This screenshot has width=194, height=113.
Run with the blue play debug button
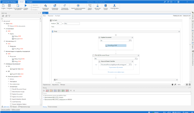[x=26, y=6]
